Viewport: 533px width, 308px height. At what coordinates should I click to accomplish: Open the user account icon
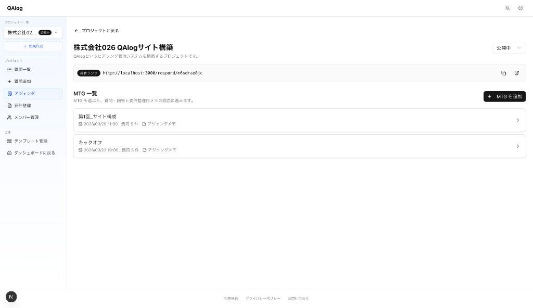pos(521,8)
